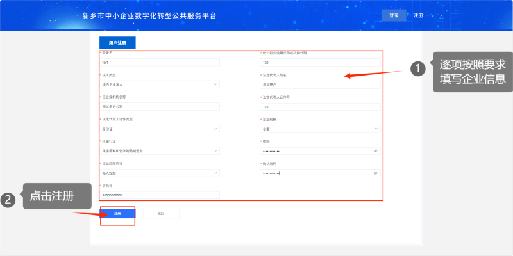Click the 手机号 phone number field
Screen dimensions: 513x256
(160, 195)
